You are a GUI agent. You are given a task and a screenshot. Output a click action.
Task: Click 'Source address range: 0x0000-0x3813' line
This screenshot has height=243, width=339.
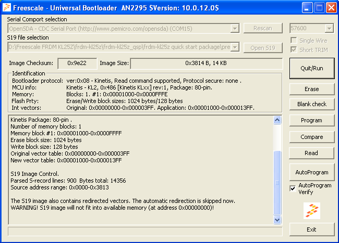[x=59, y=187]
